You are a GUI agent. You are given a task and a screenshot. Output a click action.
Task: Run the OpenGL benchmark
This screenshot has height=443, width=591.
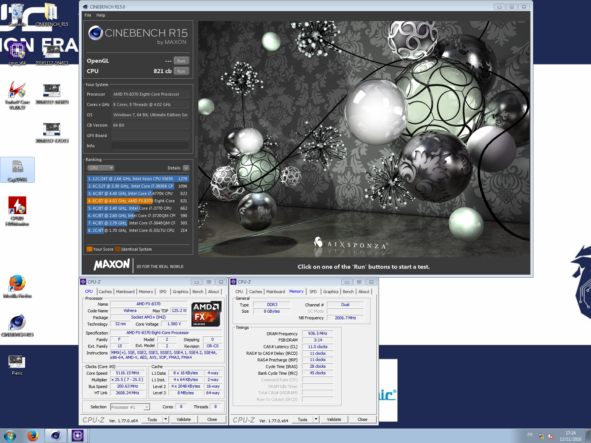pos(181,61)
